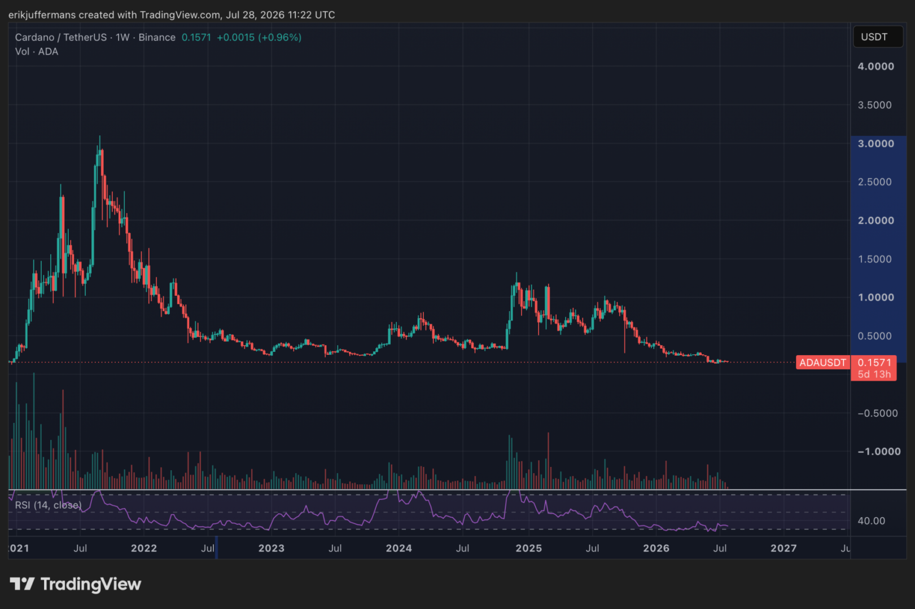Click the TradingView wordmark text

click(x=91, y=584)
